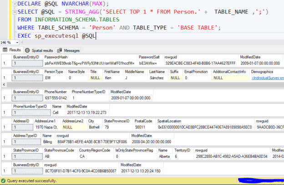This screenshot has width=284, height=185.
Task: Select the City cell Bothell
Action: point(94,127)
